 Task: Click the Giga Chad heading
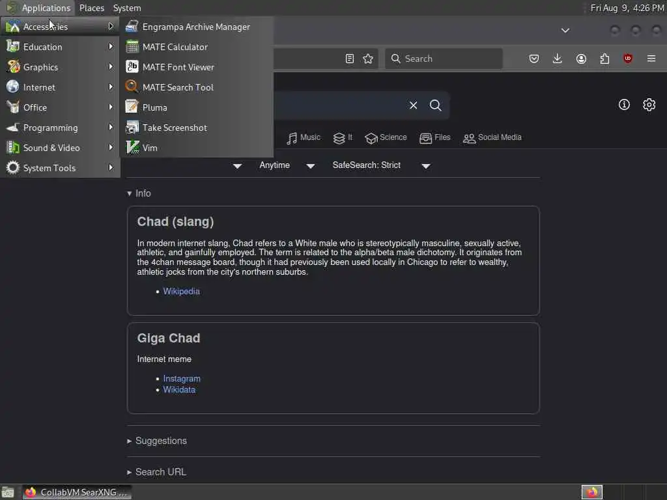pyautogui.click(x=169, y=338)
